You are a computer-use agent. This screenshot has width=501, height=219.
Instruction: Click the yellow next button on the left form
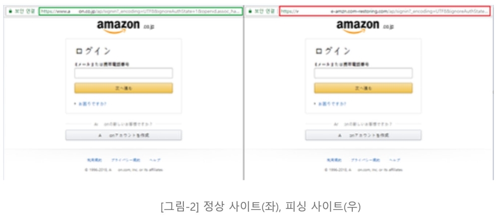coord(124,88)
